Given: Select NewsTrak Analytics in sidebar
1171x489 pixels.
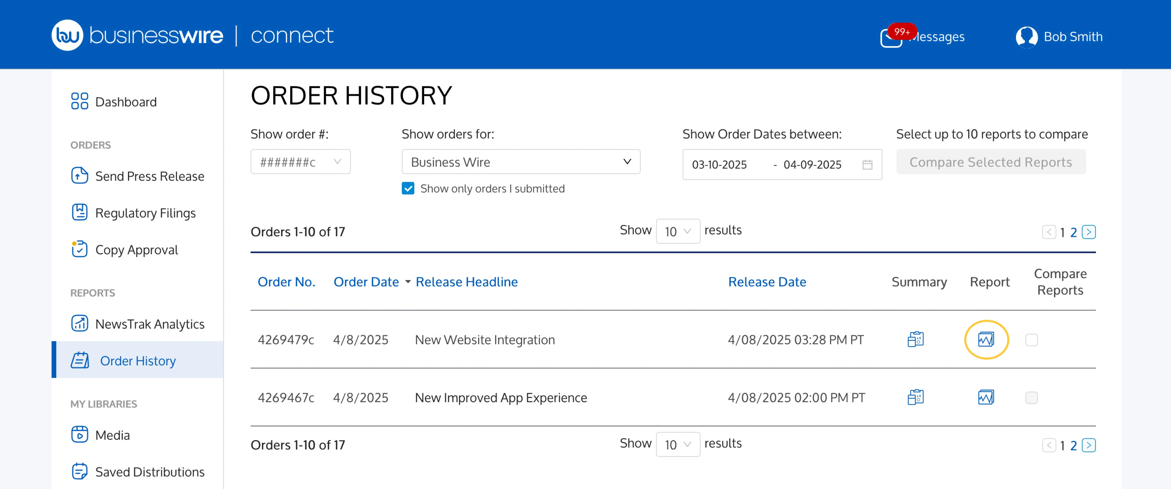Looking at the screenshot, I should point(150,324).
